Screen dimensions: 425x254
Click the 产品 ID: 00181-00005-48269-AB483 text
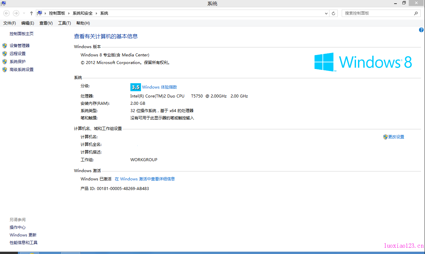tap(115, 189)
